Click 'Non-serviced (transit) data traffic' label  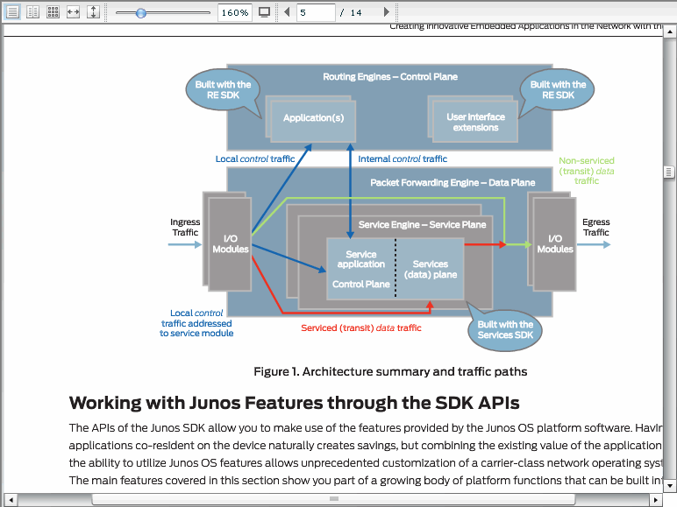(587, 171)
